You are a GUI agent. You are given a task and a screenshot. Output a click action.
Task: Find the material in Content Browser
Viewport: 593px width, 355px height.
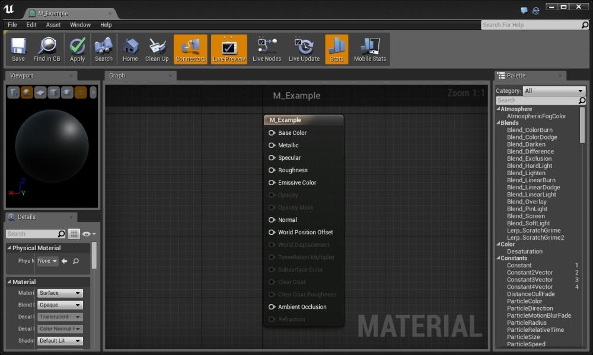[47, 49]
